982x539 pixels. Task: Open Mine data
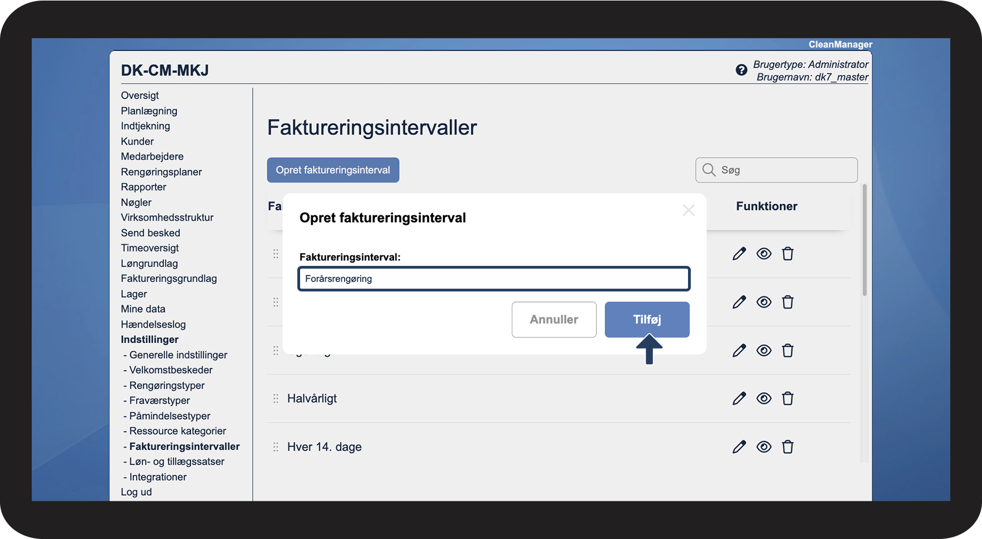143,309
